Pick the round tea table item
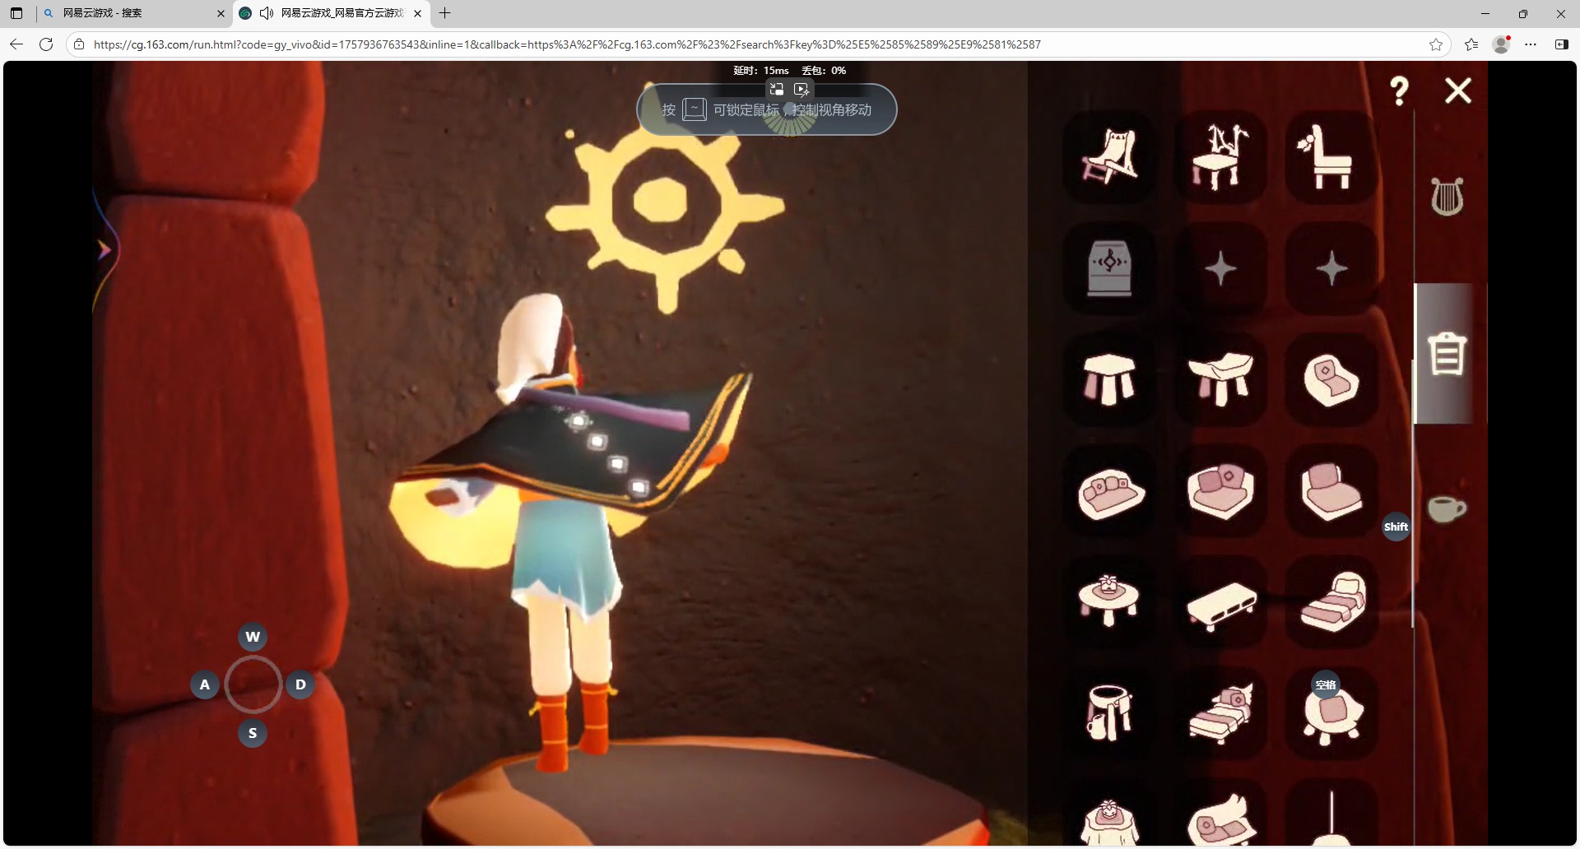Screen dimensions: 1580x849 (1109, 602)
